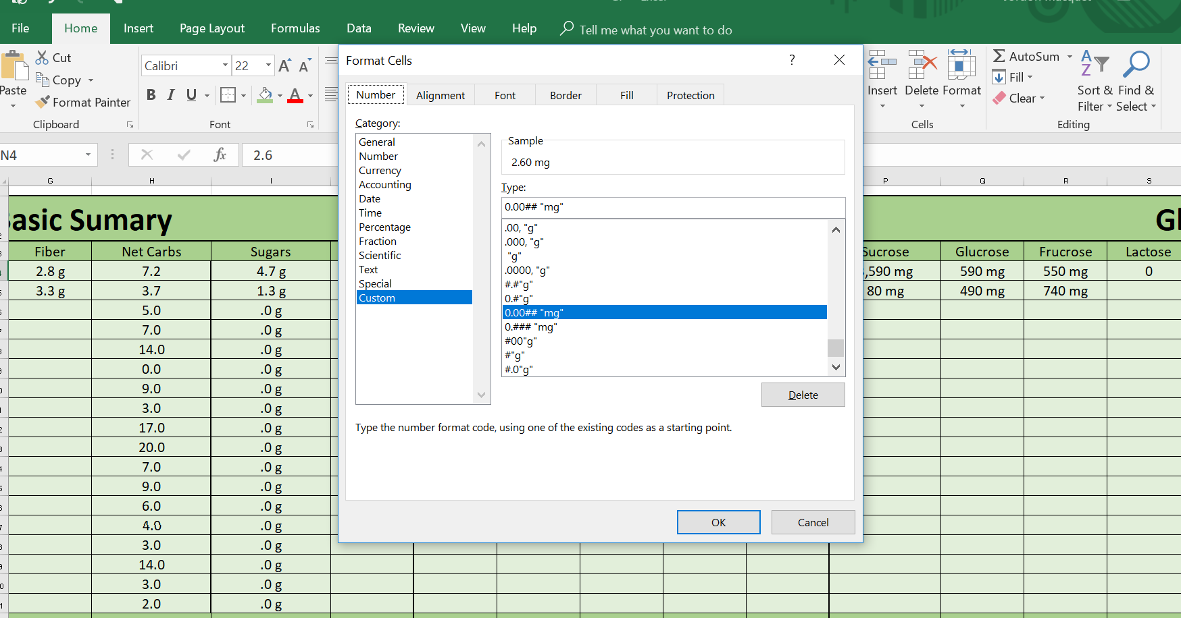
Task: Open the font name Calibri dropdown
Action: (x=225, y=65)
